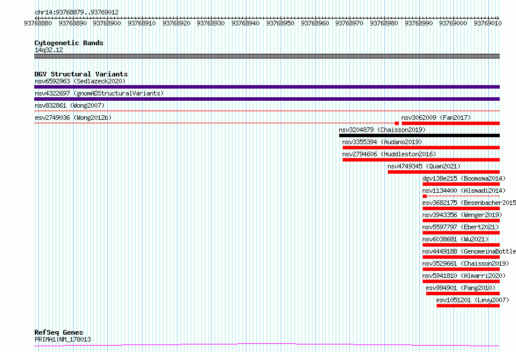Image resolution: width=516 pixels, height=352 pixels.
Task: Open the nsv6038681 (Wu2021) variant
Action: pos(456,239)
